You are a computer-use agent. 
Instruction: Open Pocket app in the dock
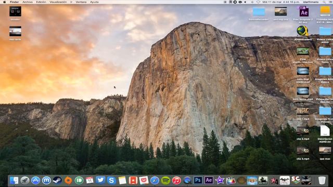[144, 180]
